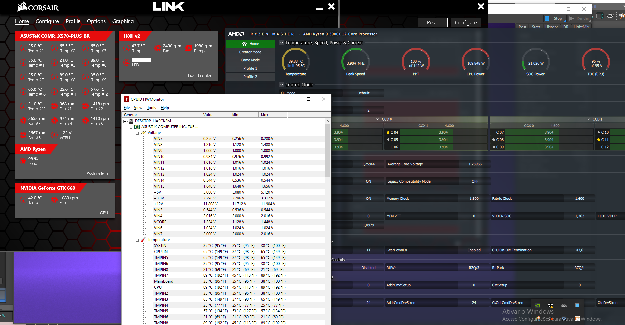Click the teapot render setup icon
The height and width of the screenshot is (325, 625).
(610, 16)
